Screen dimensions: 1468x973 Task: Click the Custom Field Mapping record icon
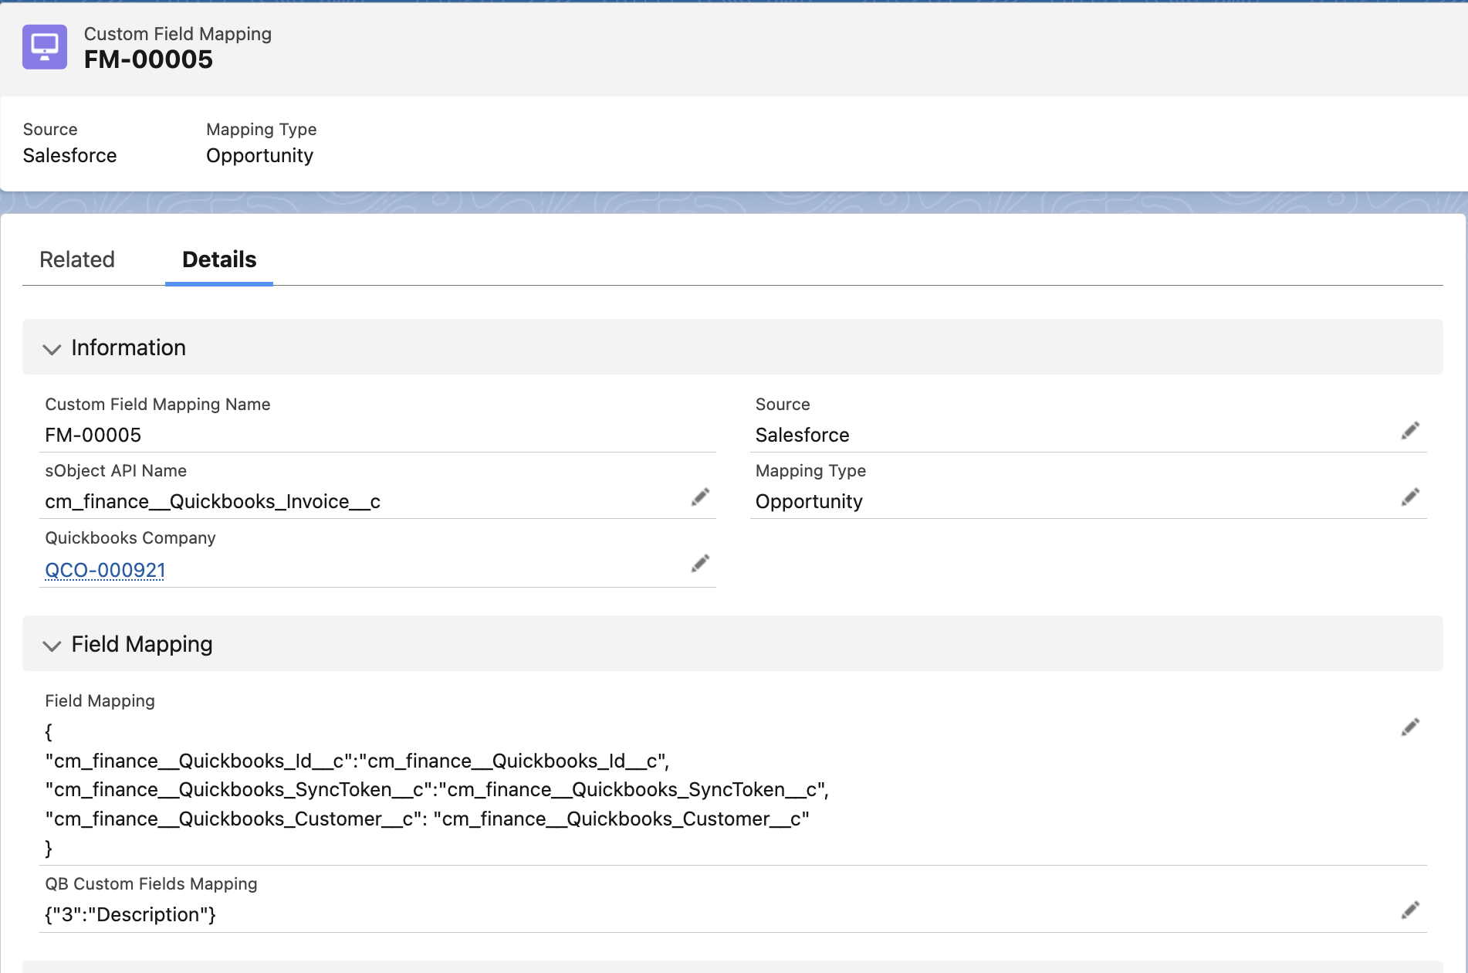click(x=45, y=47)
